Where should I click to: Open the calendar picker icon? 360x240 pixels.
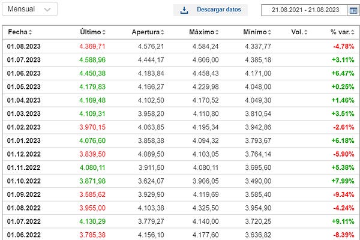(353, 10)
